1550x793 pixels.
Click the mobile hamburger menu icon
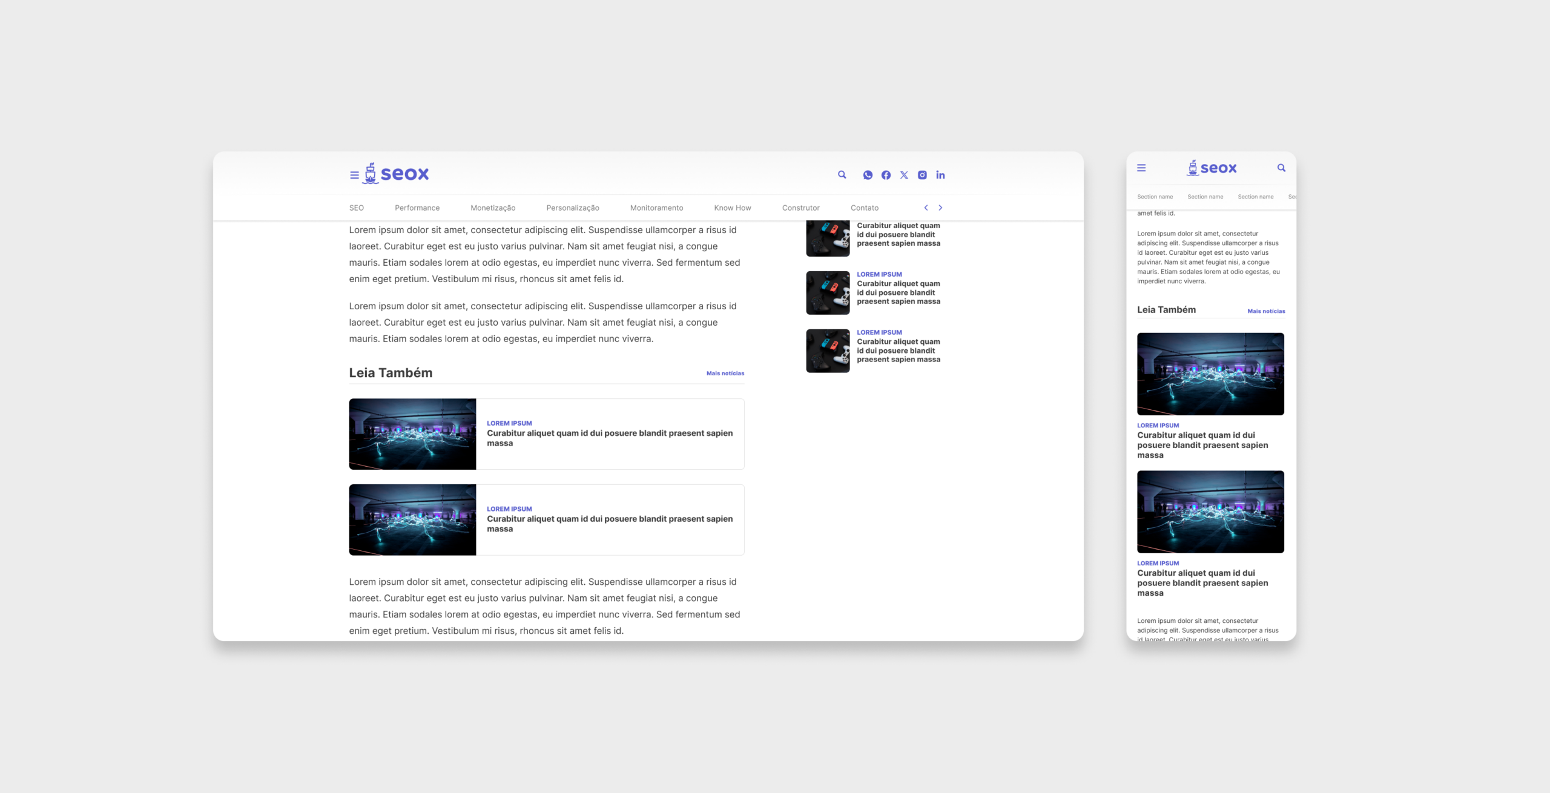click(x=1141, y=168)
